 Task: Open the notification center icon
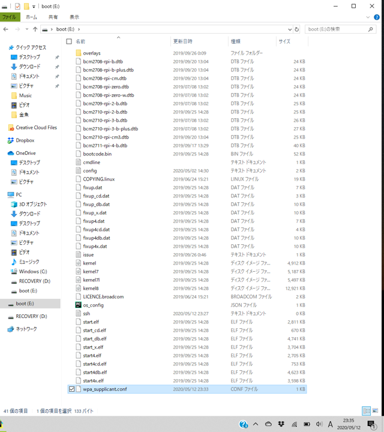click(372, 425)
